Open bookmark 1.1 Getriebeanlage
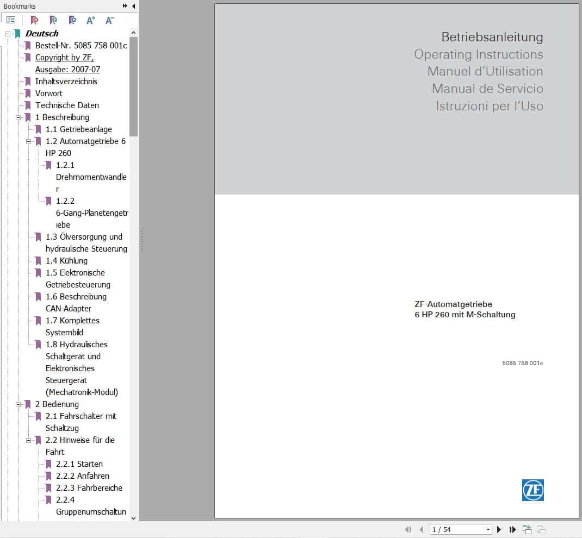The height and width of the screenshot is (538, 582). [x=79, y=129]
